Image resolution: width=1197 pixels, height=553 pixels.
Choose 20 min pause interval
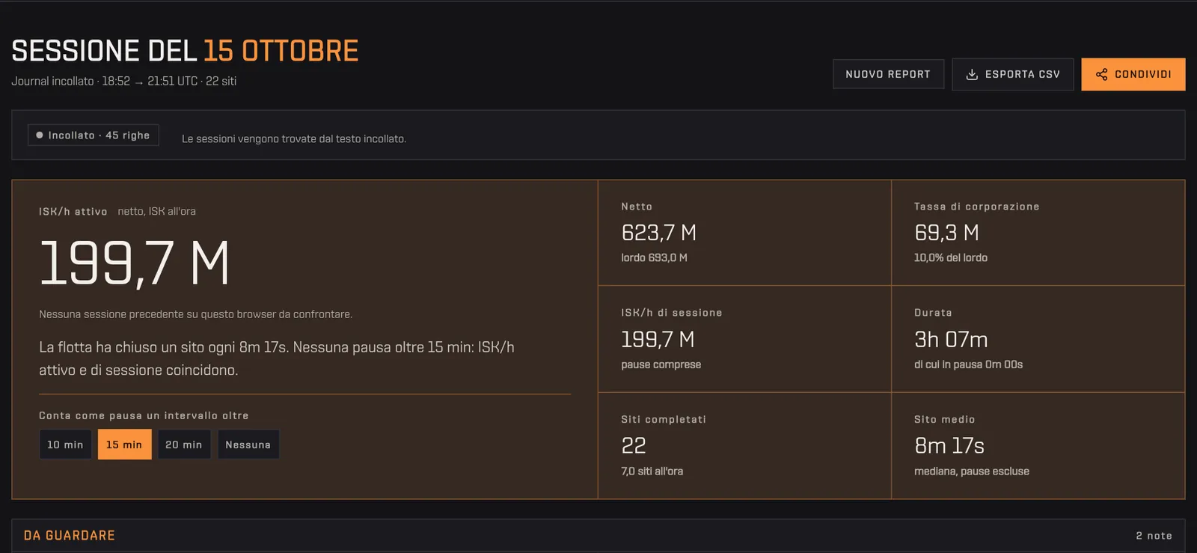pos(184,444)
